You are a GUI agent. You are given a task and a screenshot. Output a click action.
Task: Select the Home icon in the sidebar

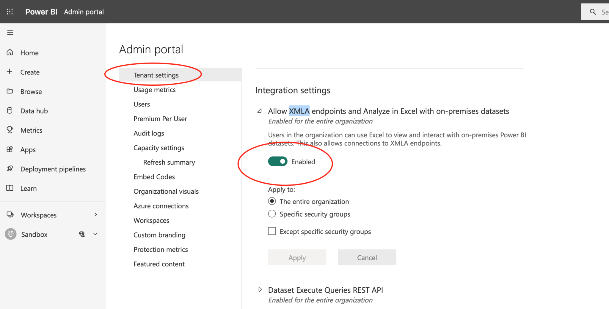(10, 52)
